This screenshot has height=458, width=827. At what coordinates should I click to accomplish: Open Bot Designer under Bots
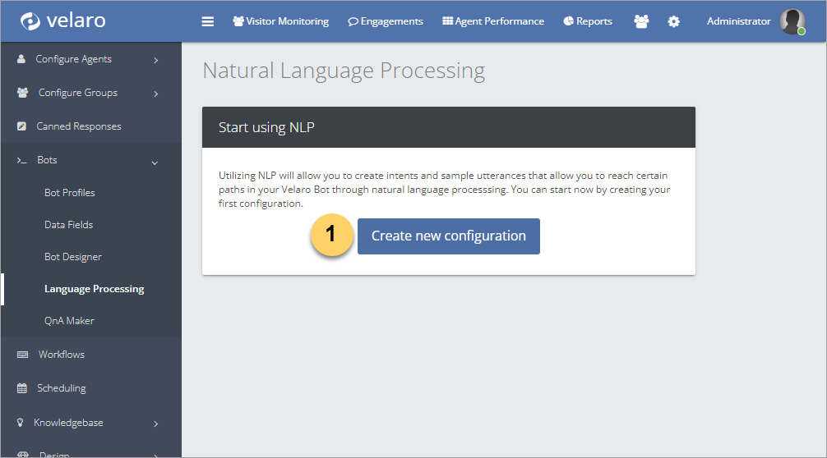tap(73, 257)
